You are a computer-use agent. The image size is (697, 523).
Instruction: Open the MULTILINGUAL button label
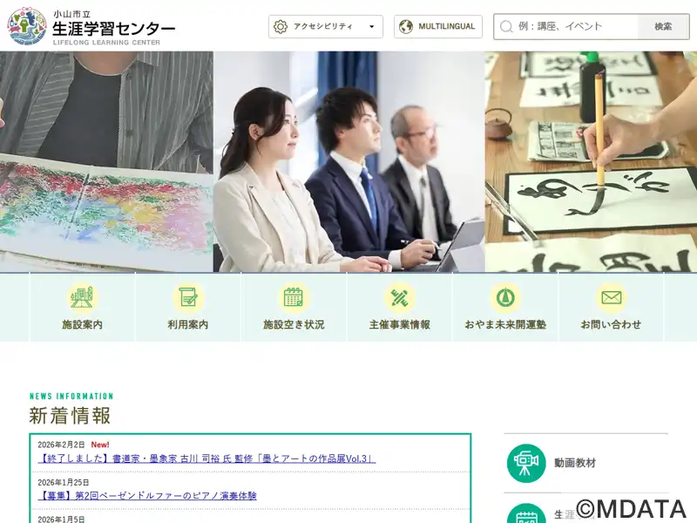(x=447, y=27)
